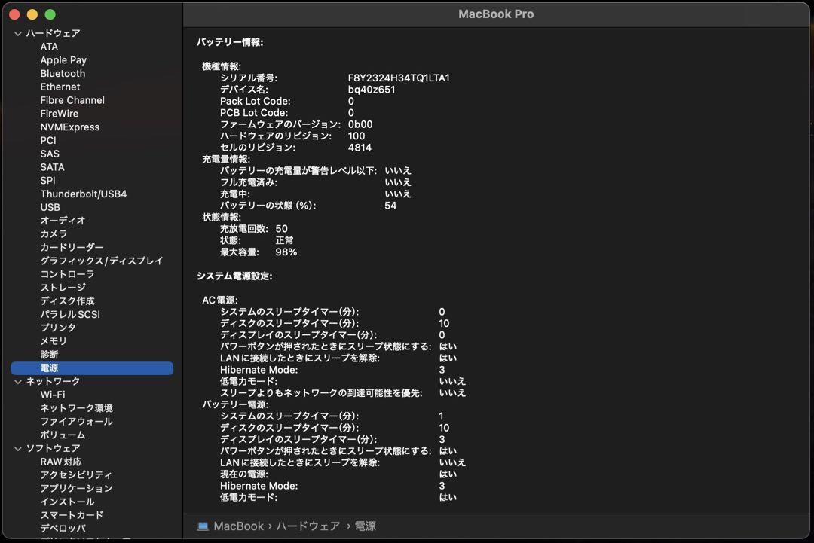Image resolution: width=814 pixels, height=543 pixels.
Task: Select FireWire in the sidebar
Action: coord(60,114)
